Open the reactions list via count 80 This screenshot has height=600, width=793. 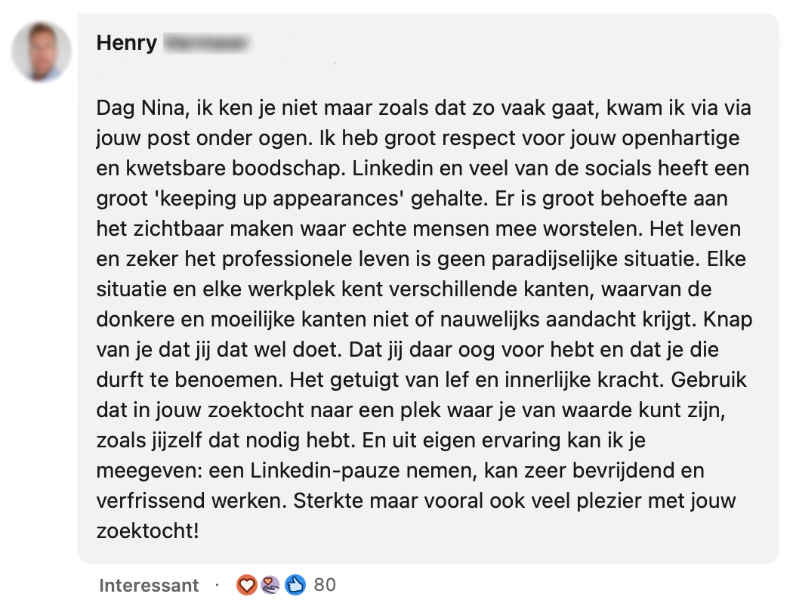(x=325, y=584)
